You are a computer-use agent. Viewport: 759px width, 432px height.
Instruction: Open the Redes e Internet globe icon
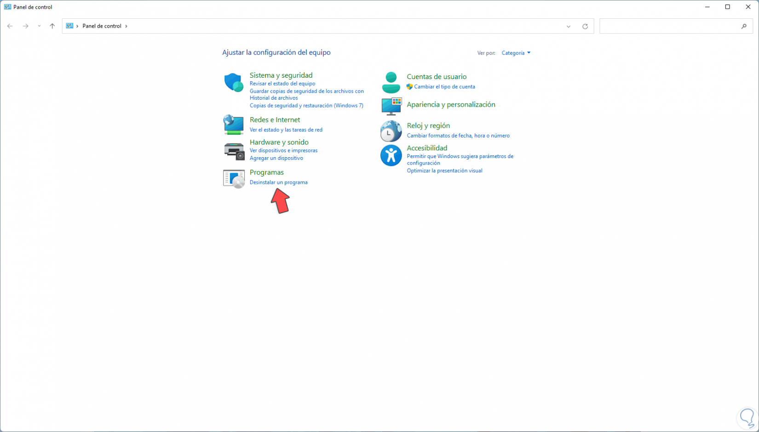234,125
